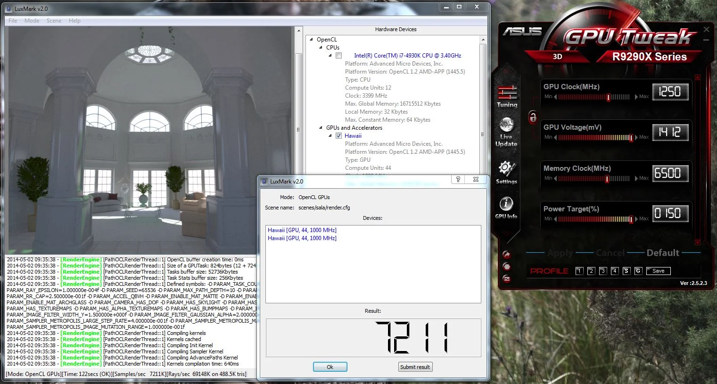
Task: Click the GPU Voltage value field 1412
Action: pos(670,133)
